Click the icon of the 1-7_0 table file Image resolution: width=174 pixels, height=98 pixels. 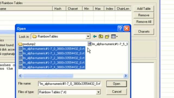tap(20, 48)
